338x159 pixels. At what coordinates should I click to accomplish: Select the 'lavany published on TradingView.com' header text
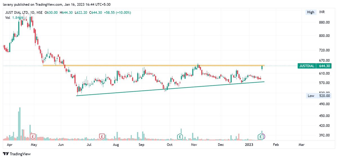coord(34,4)
